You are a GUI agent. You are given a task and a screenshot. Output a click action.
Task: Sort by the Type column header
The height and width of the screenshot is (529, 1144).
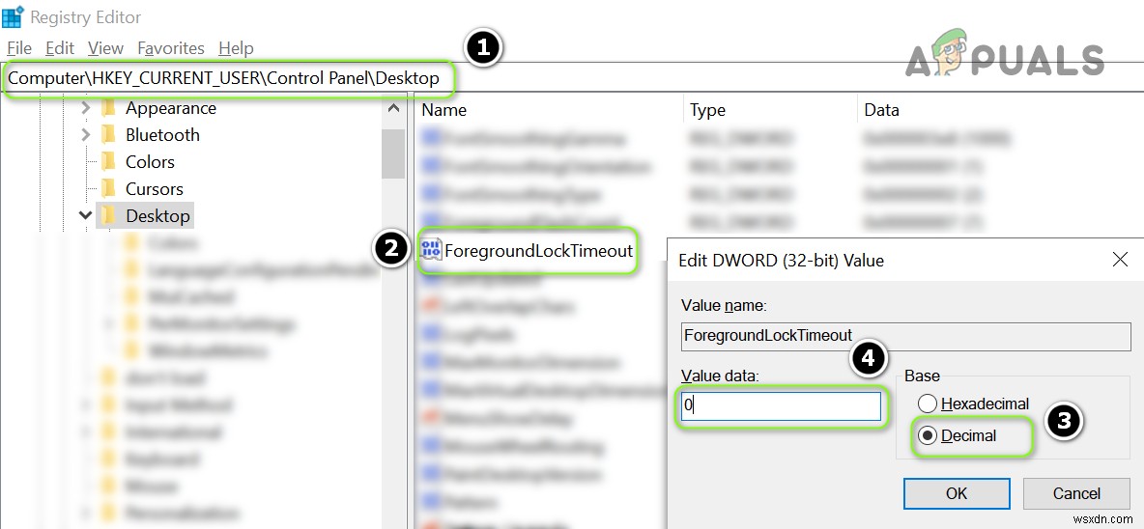707,110
